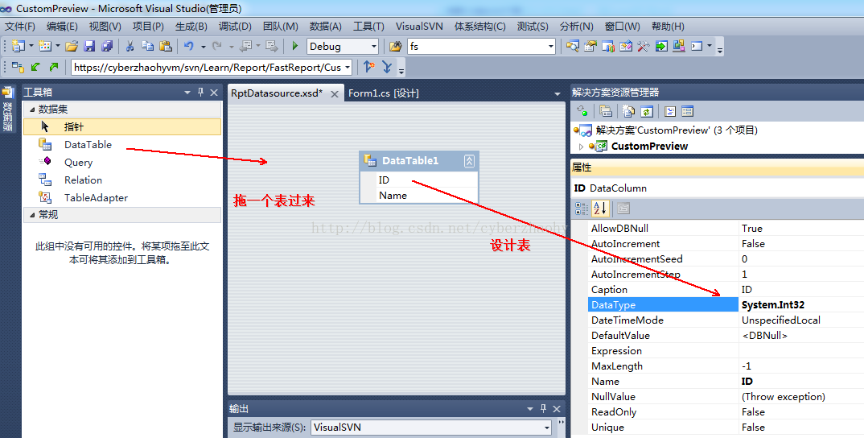This screenshot has width=864, height=438.
Task: Click the SVN commit green arrow icon
Action: (53, 67)
